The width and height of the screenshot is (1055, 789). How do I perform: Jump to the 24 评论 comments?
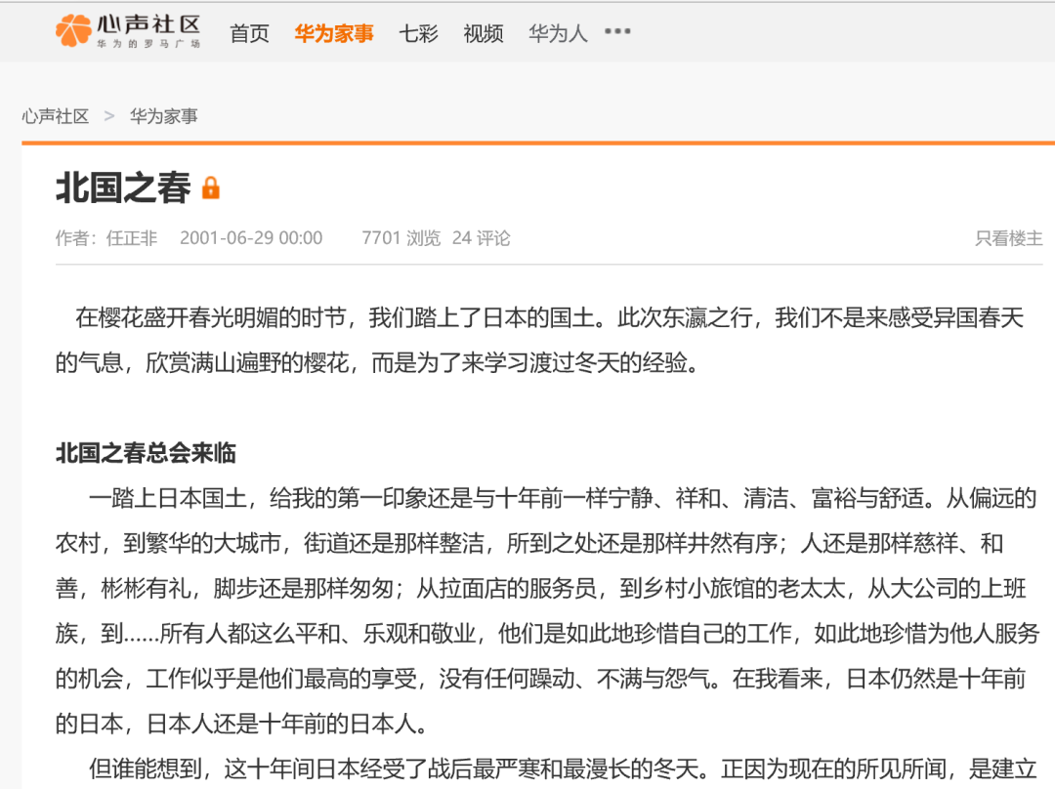click(481, 238)
